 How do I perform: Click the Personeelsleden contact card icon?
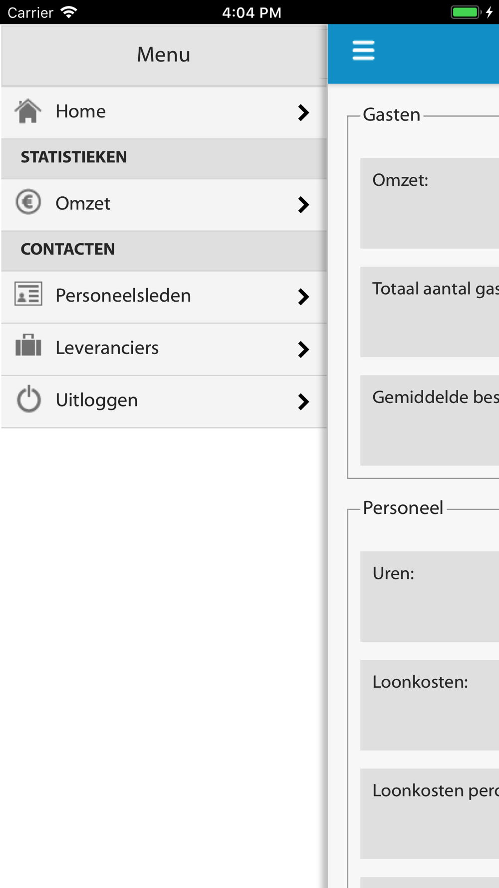tap(28, 294)
